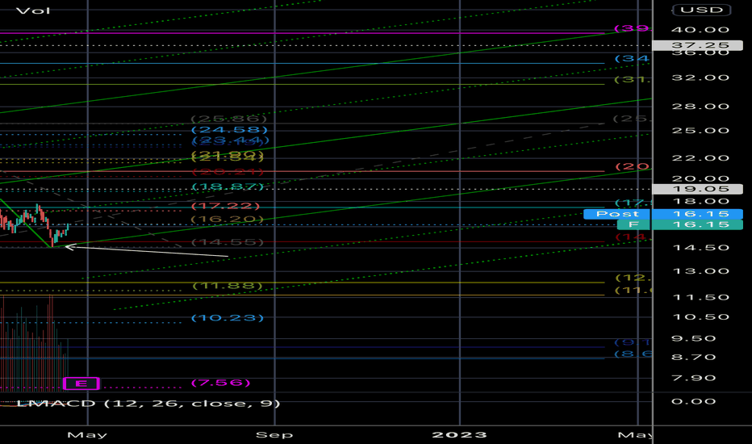Click the green F price label
This screenshot has width=752, height=444.
[633, 224]
